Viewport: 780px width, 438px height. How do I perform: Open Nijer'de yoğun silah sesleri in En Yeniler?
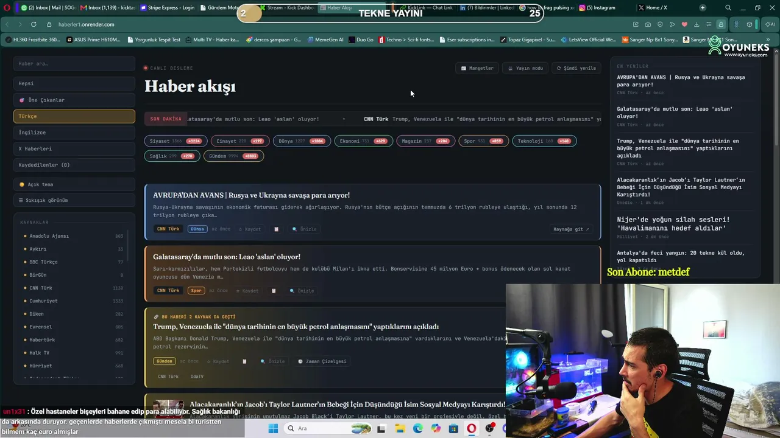673,224
